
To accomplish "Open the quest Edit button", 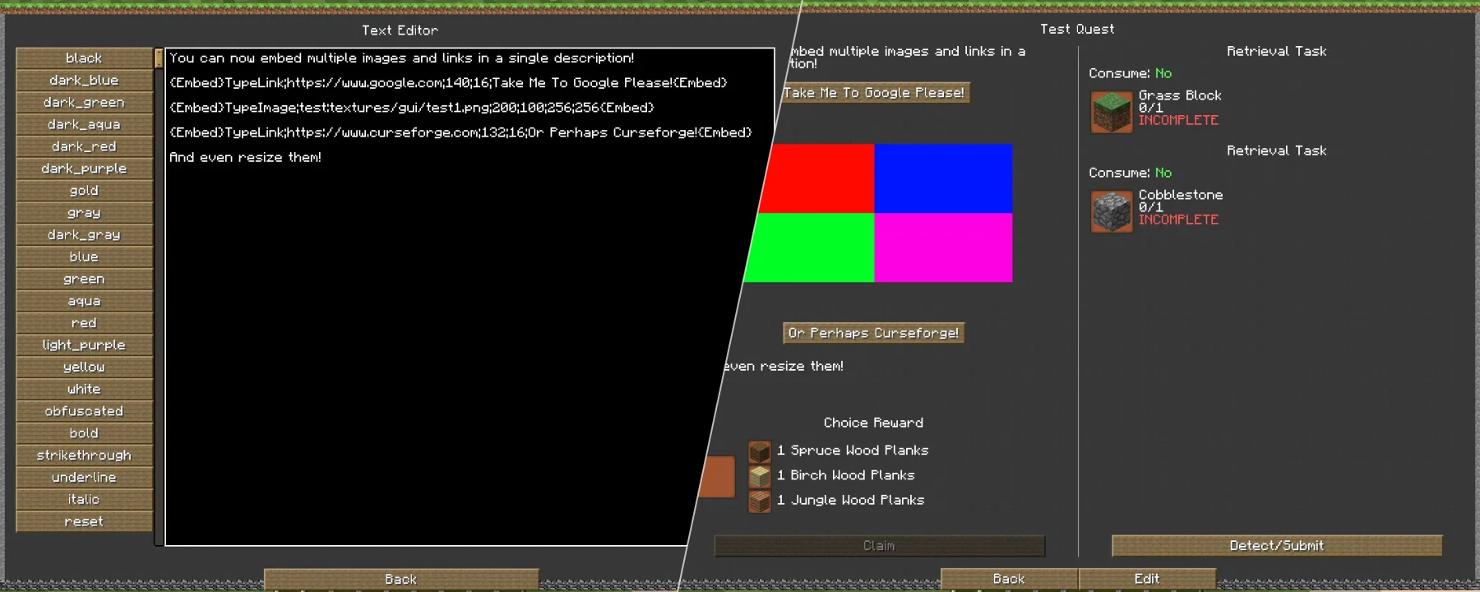I will click(1147, 580).
